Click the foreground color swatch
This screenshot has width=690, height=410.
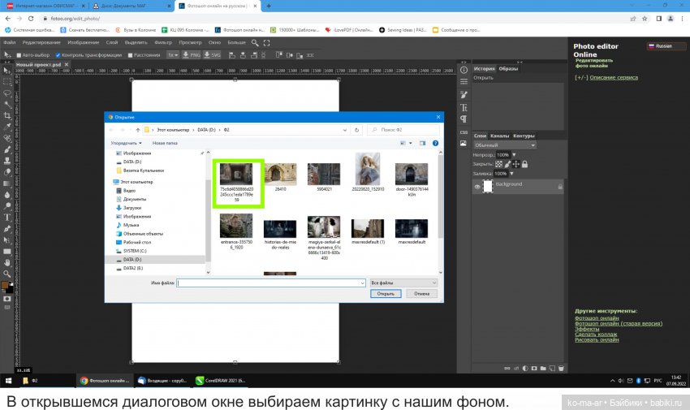[5, 285]
